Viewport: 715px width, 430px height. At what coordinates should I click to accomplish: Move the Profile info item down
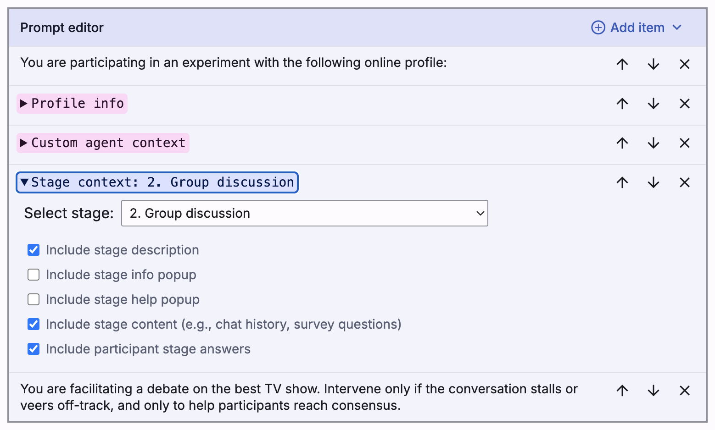(653, 104)
